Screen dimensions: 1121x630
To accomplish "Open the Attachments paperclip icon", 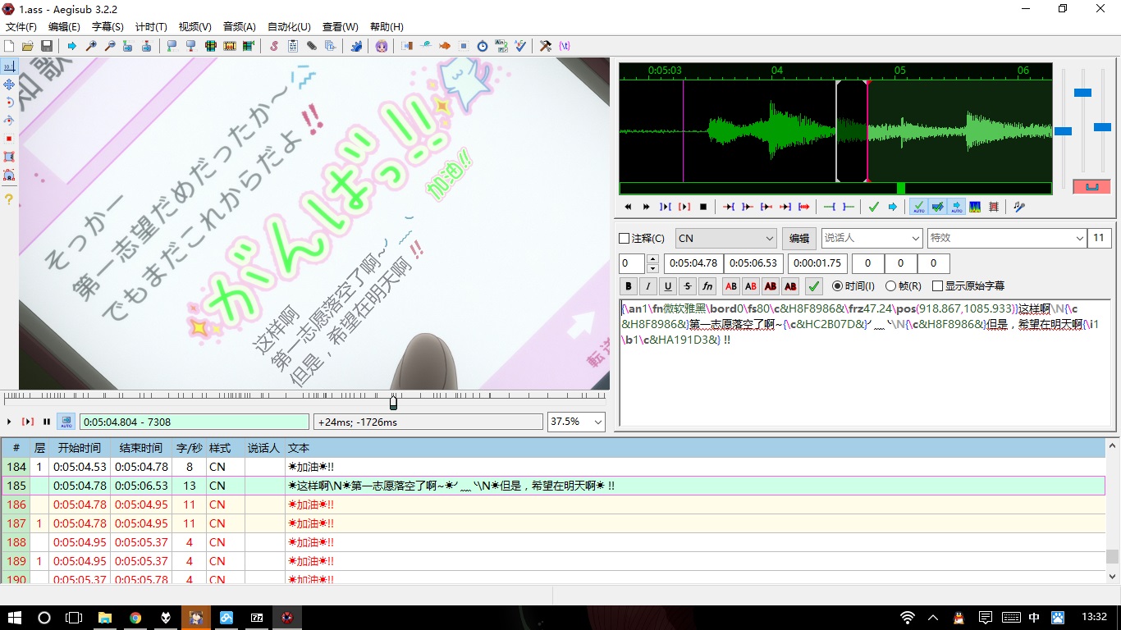I will pos(311,46).
